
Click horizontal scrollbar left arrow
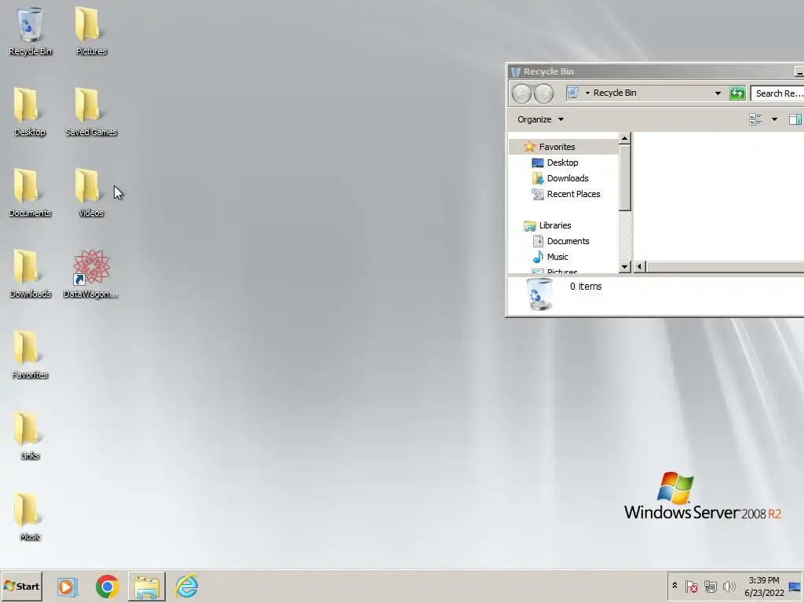pos(639,267)
